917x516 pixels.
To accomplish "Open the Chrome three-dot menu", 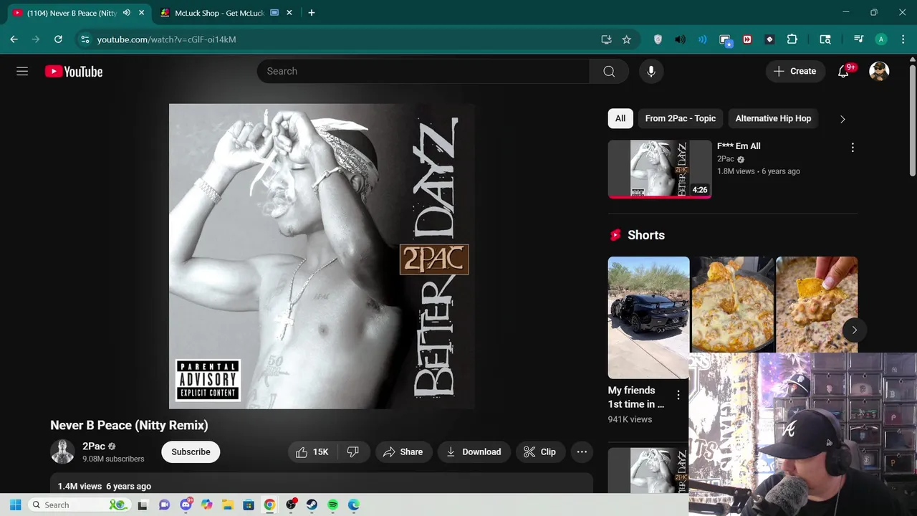I will tap(902, 39).
